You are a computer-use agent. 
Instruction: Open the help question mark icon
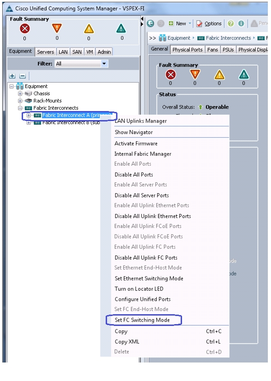[x=231, y=23]
